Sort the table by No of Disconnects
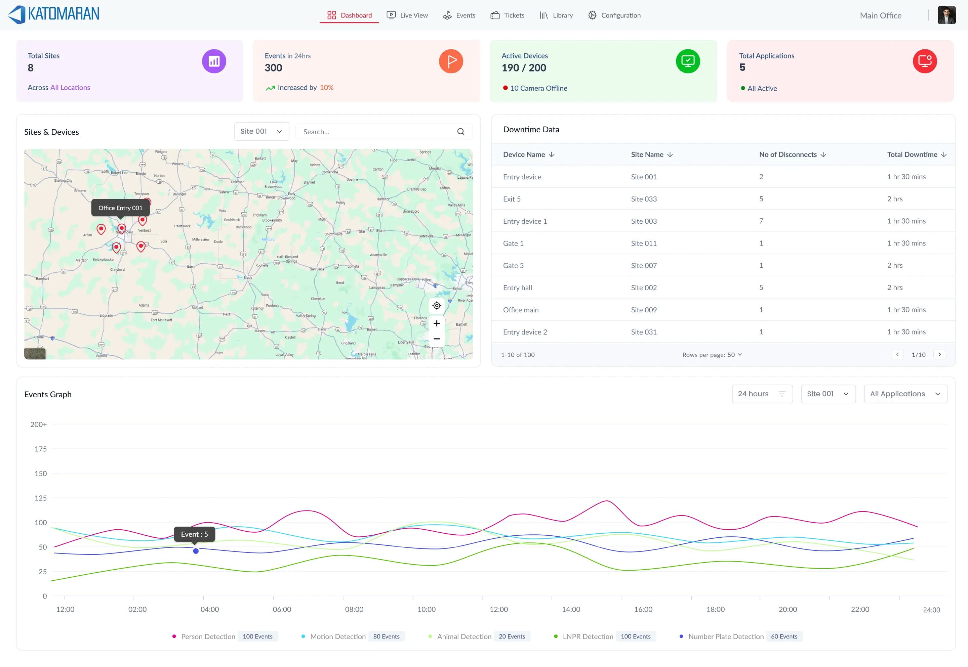968x667 pixels. pyautogui.click(x=823, y=154)
